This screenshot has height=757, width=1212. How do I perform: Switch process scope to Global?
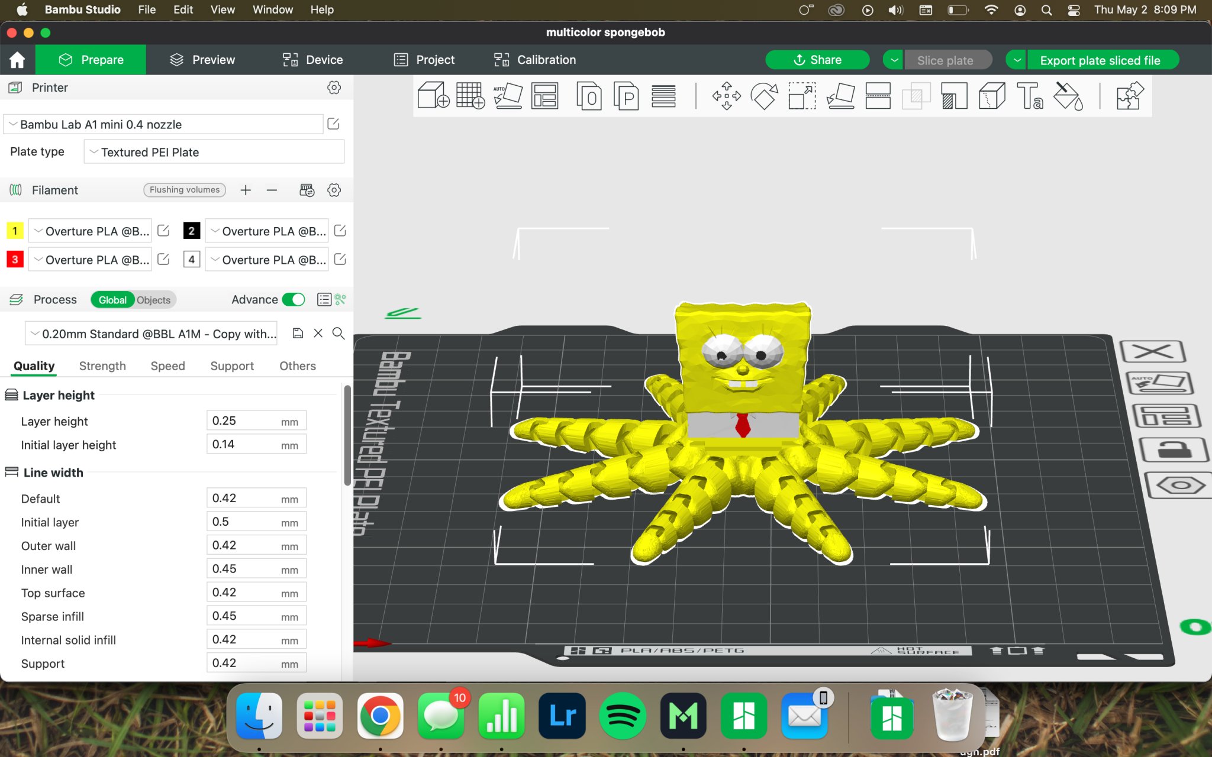[x=112, y=300]
